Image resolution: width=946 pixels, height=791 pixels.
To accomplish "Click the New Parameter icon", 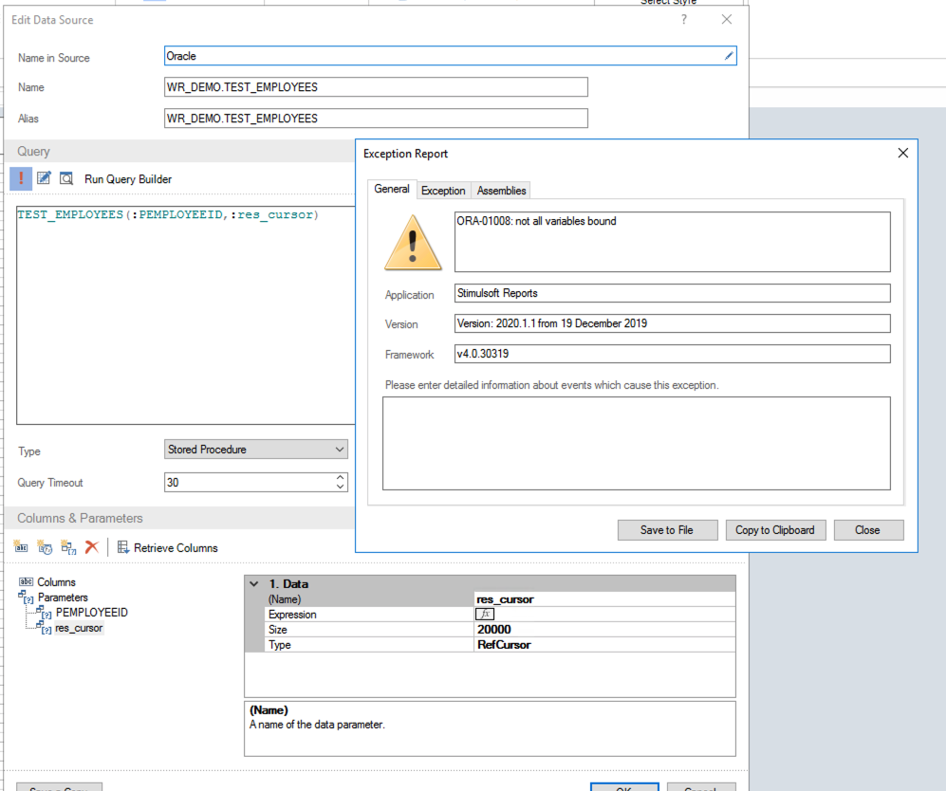I will pos(68,547).
